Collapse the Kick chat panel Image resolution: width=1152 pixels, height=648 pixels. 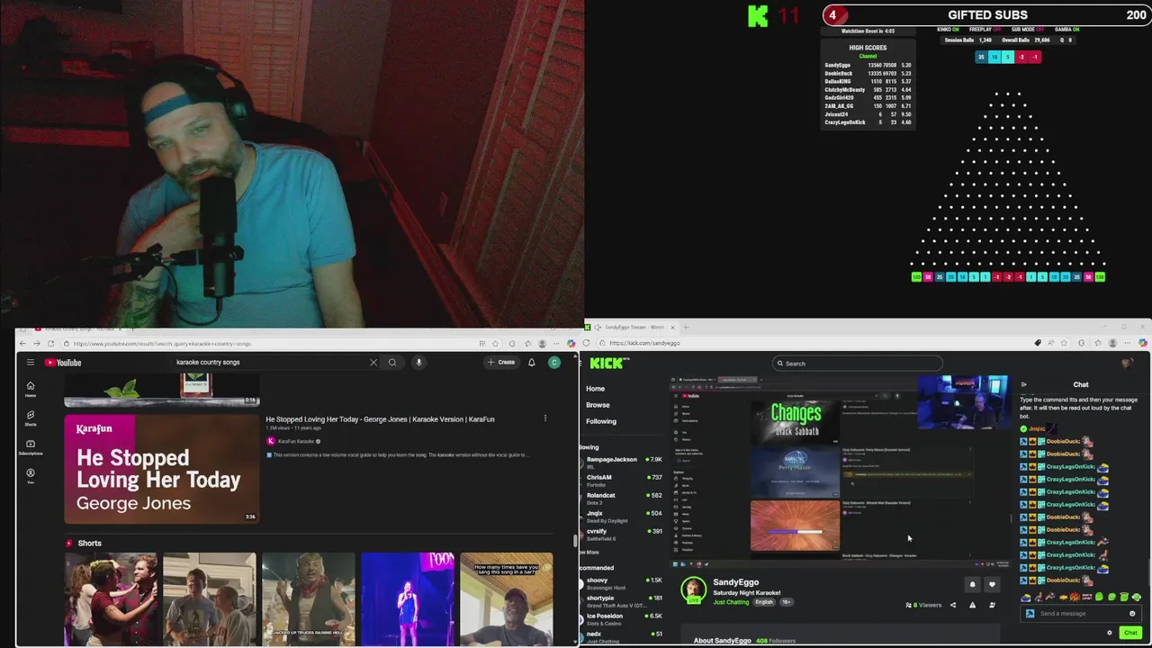1023,384
